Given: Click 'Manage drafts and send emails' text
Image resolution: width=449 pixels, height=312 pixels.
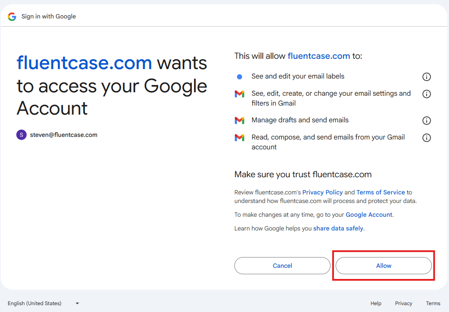Looking at the screenshot, I should pos(300,120).
